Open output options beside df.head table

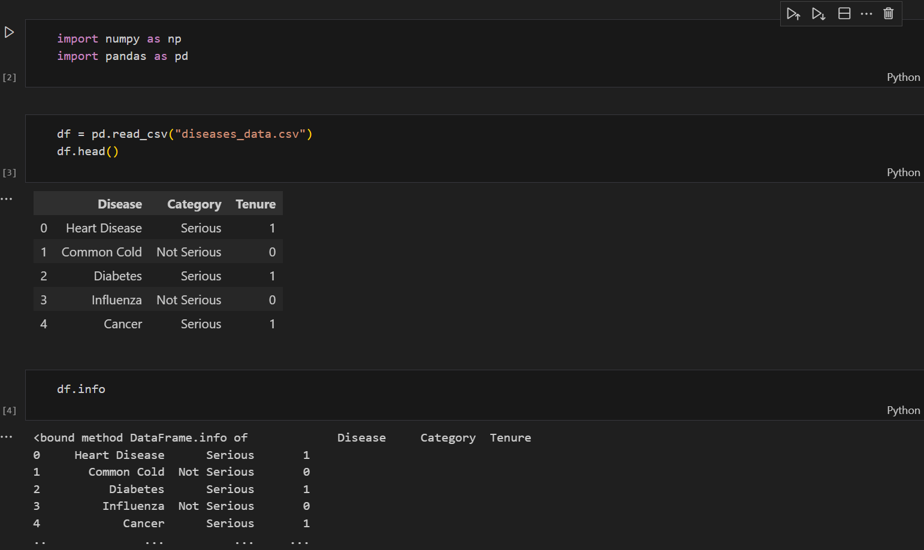(7, 198)
